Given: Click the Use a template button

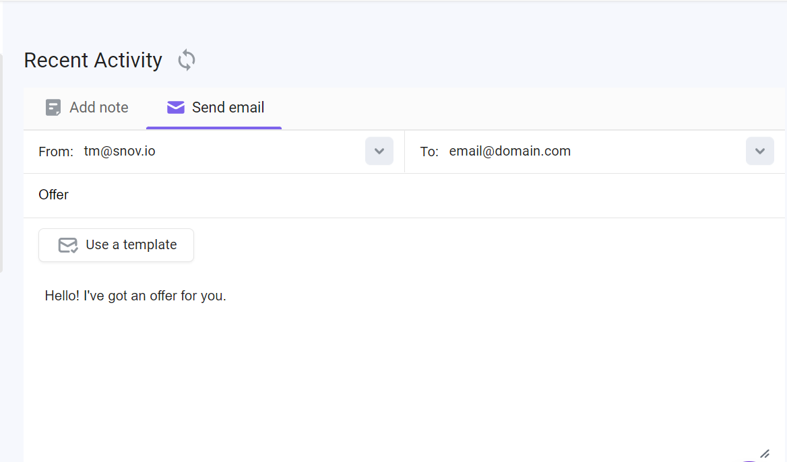Looking at the screenshot, I should [x=116, y=245].
